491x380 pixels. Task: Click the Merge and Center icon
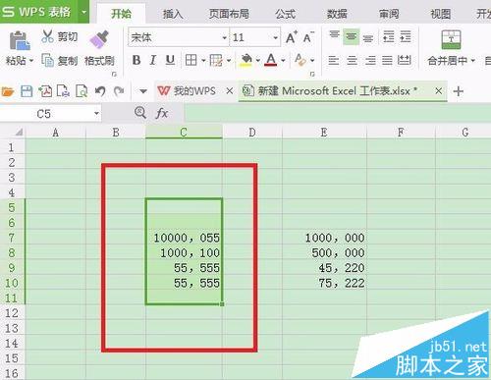451,39
